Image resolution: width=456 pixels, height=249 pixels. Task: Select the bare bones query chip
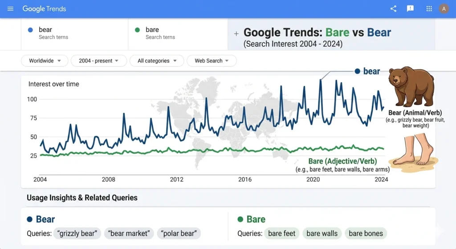[x=366, y=233]
